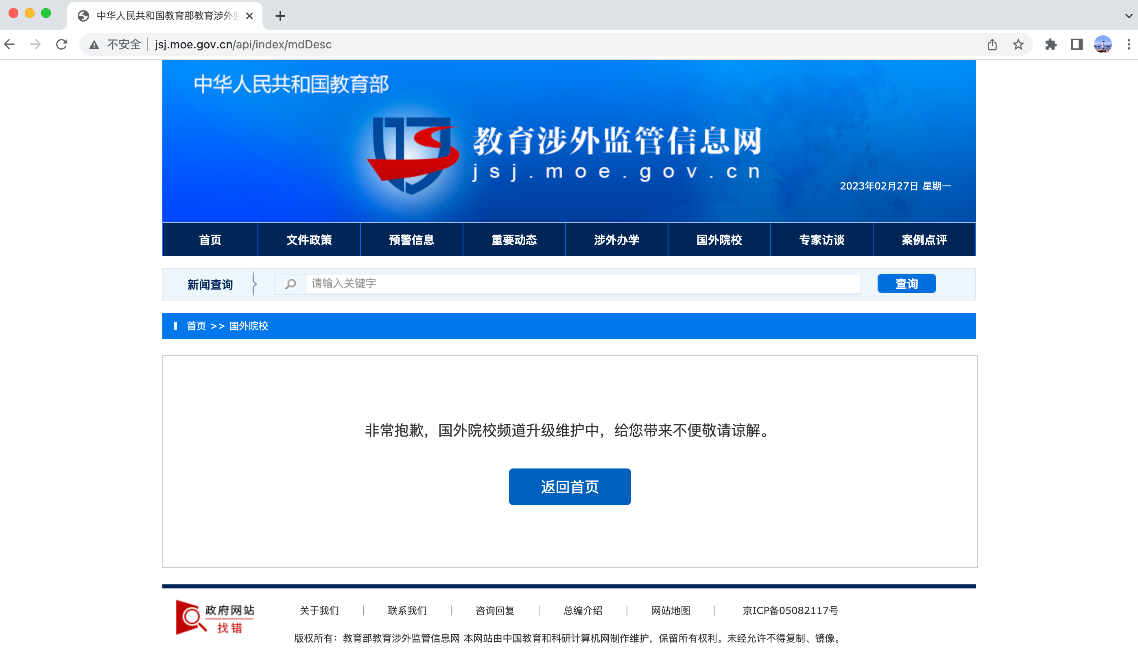Open a new browser tab

point(280,16)
